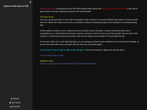Click the red 'heavy non-consentual themes' text
Image resolution: width=147 pixels, height=110 pixels.
click(x=114, y=9)
